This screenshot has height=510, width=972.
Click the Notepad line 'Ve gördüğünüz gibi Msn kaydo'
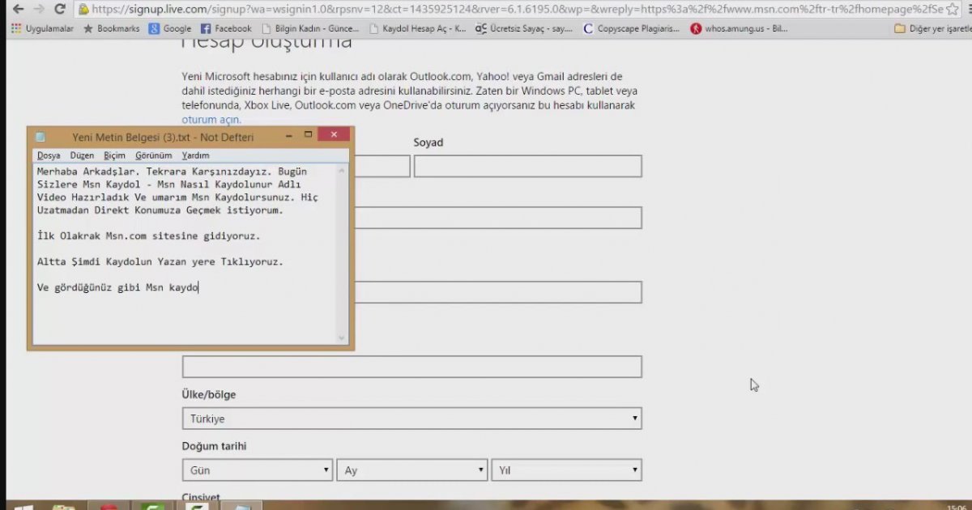click(x=117, y=288)
